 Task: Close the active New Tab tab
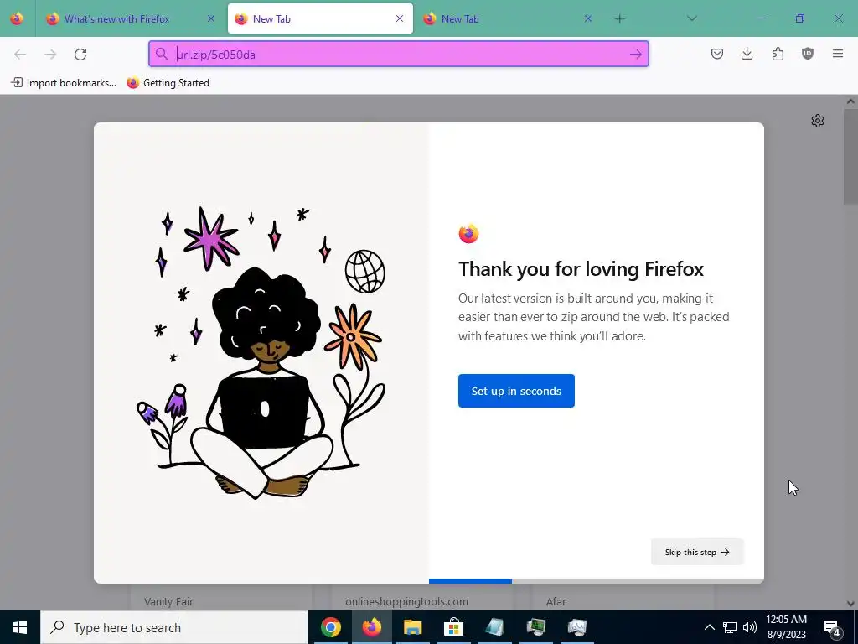(x=400, y=18)
